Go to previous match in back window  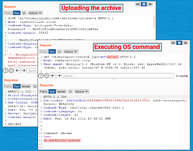(18, 71)
